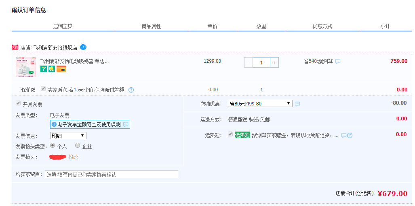Viewport: 415px width, 206px height.
Task: Open the 店铺优惠 省80元 dropdown
Action: [x=260, y=103]
